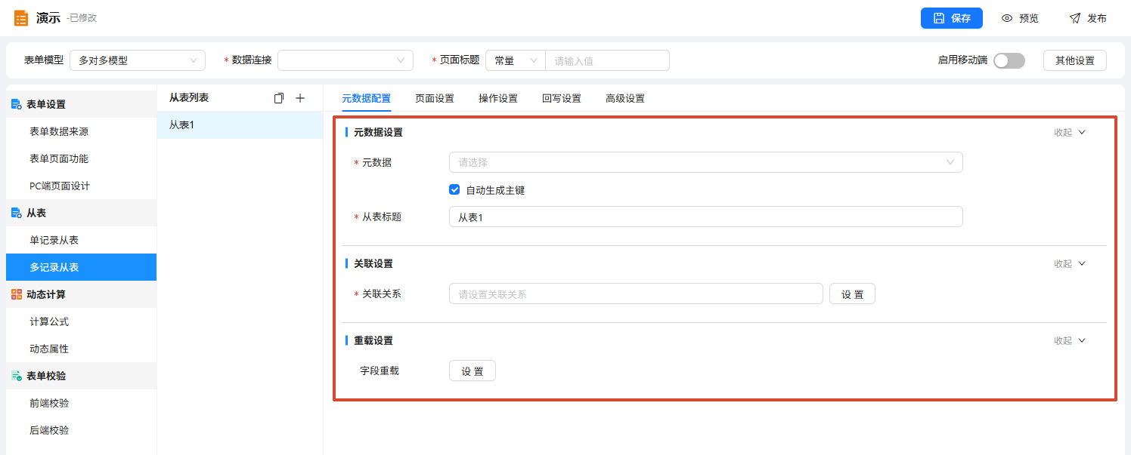Click the 动态计算 section icon

tap(17, 294)
